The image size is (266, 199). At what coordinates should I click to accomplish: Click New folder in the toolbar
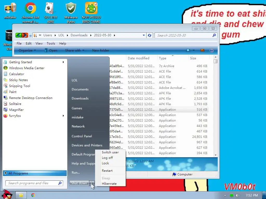point(101,50)
